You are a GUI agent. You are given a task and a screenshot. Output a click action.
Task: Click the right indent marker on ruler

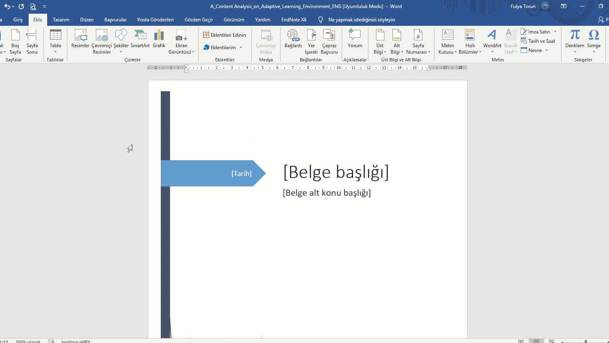[x=429, y=69]
